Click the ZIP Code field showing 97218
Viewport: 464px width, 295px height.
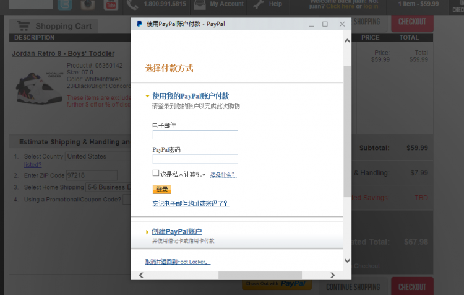[x=92, y=175]
